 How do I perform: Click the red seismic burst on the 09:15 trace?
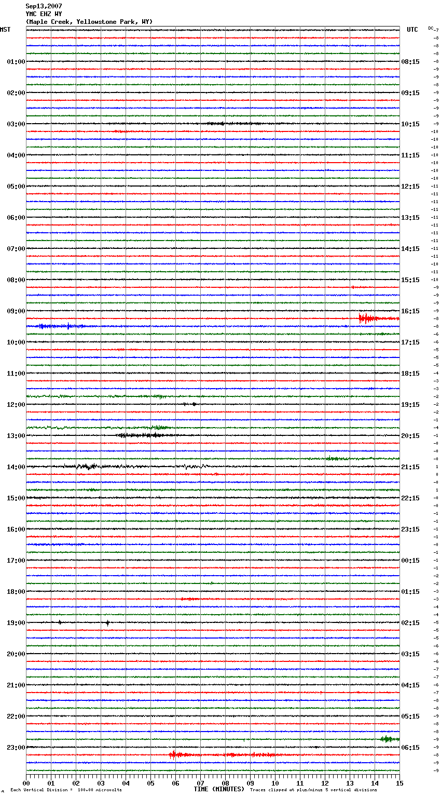[x=378, y=318]
